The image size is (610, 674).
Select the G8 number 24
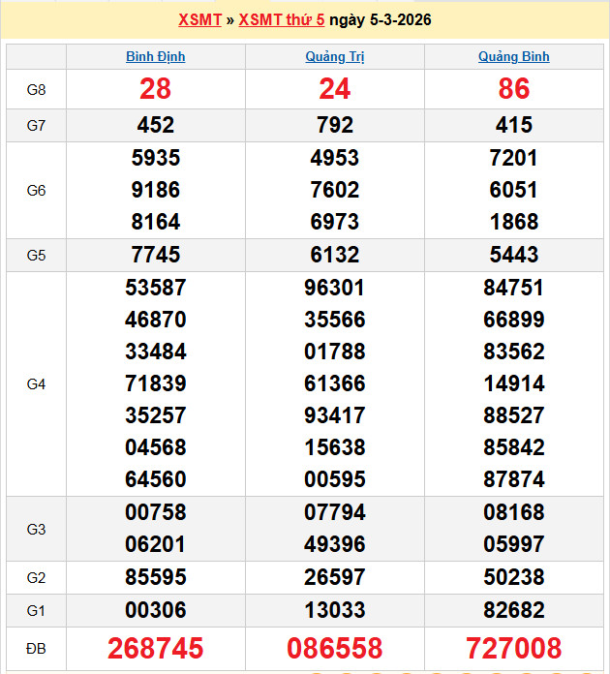(x=334, y=89)
